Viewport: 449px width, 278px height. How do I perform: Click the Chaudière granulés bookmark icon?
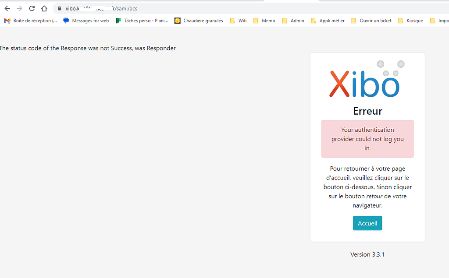(177, 20)
